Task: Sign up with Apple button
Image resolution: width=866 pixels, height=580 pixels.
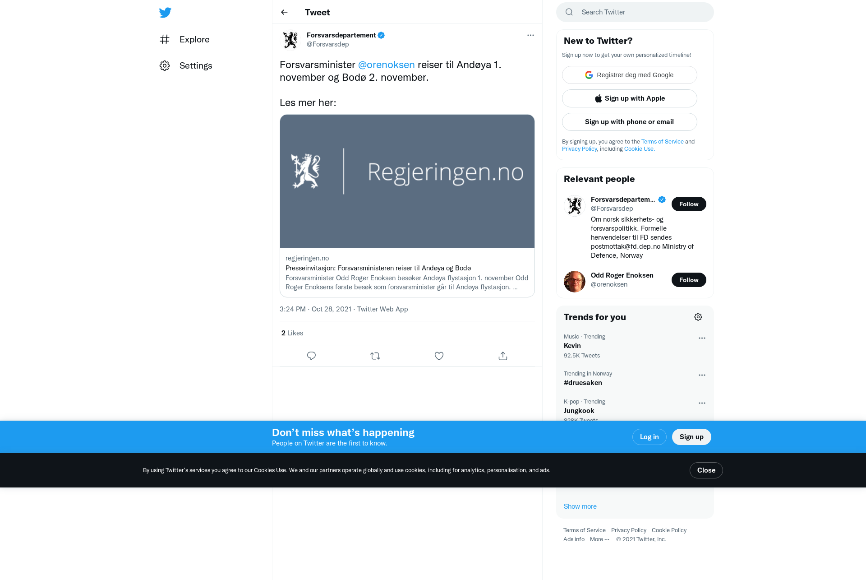Action: point(629,98)
